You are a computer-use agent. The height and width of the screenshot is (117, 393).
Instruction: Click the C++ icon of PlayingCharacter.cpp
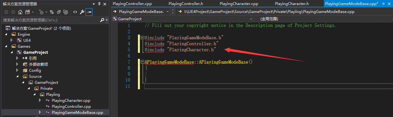[x=48, y=101]
